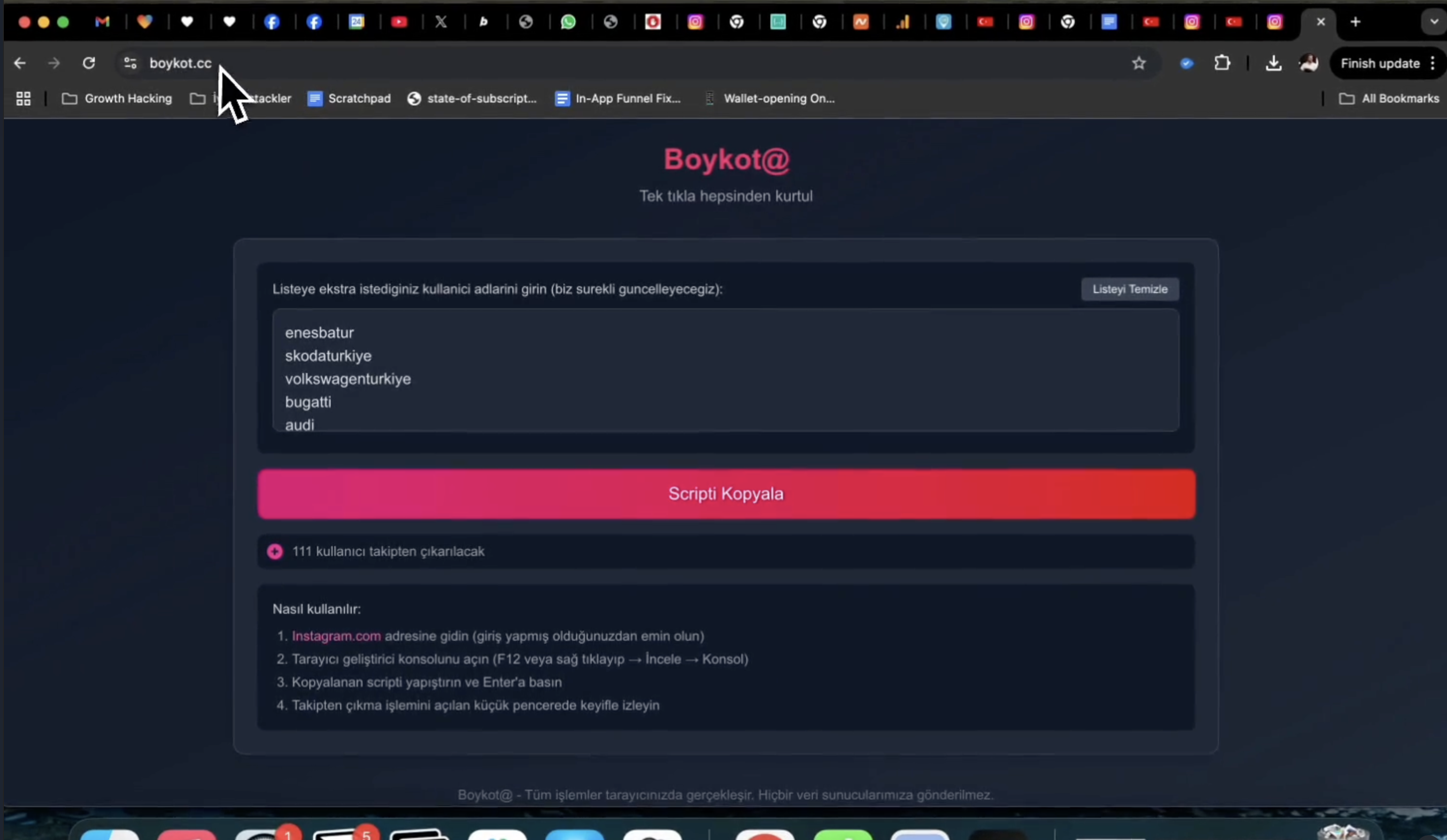The height and width of the screenshot is (840, 1447).
Task: Open the extensions puzzle icon
Action: click(x=1222, y=63)
